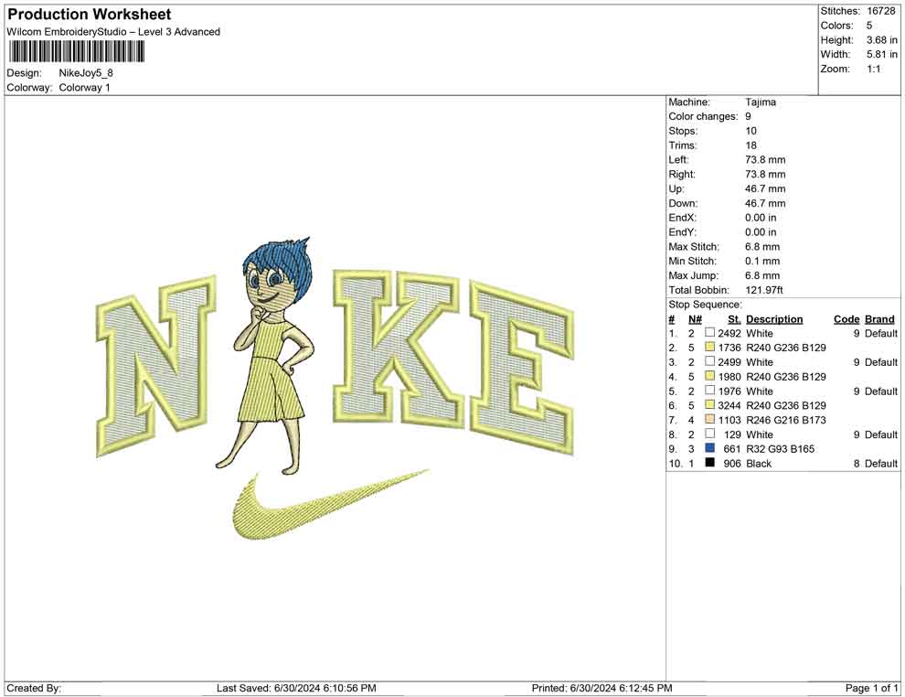Click the 'Created By:' footer label
905x697 pixels.
[x=34, y=689]
